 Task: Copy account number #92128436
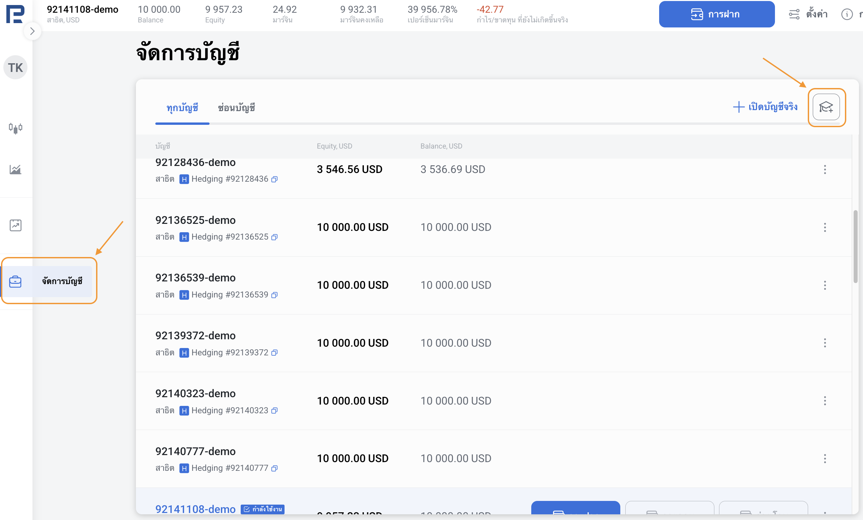point(274,179)
